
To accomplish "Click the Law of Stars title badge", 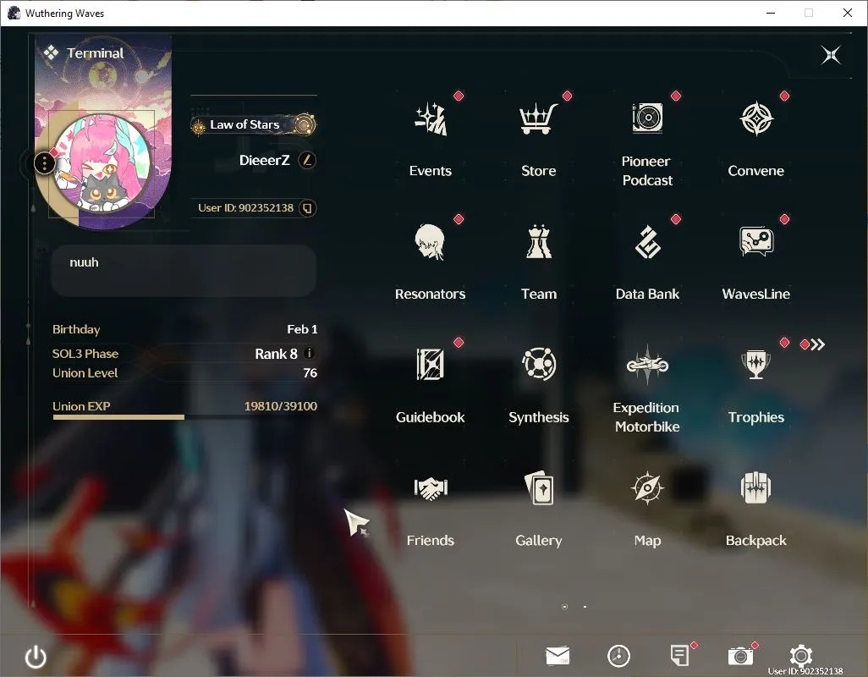I will point(254,125).
